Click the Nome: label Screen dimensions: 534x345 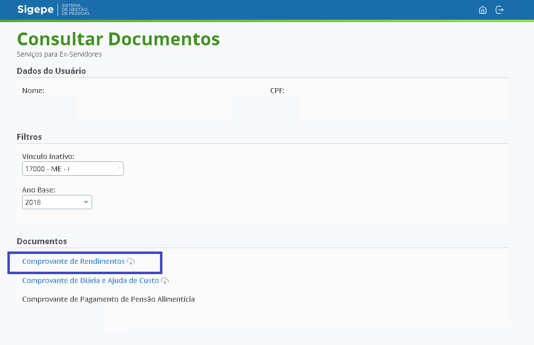pyautogui.click(x=33, y=91)
